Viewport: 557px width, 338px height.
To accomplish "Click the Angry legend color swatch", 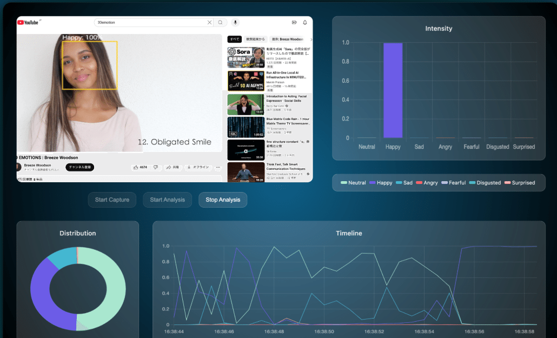I will point(419,183).
